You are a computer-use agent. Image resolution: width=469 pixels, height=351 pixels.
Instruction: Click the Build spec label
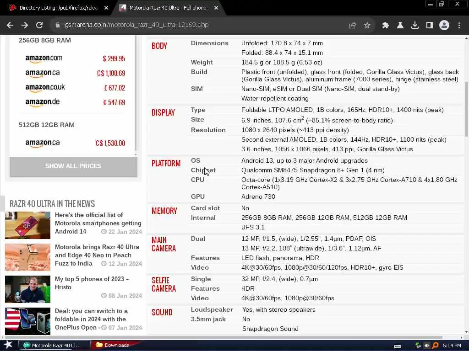[199, 72]
